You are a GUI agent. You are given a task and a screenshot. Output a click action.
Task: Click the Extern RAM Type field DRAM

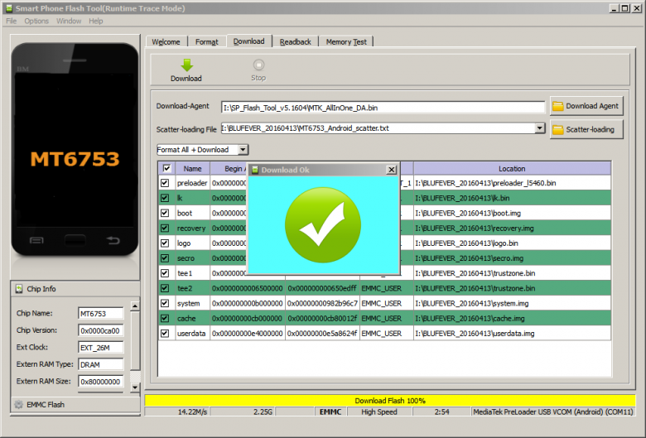pyautogui.click(x=100, y=364)
